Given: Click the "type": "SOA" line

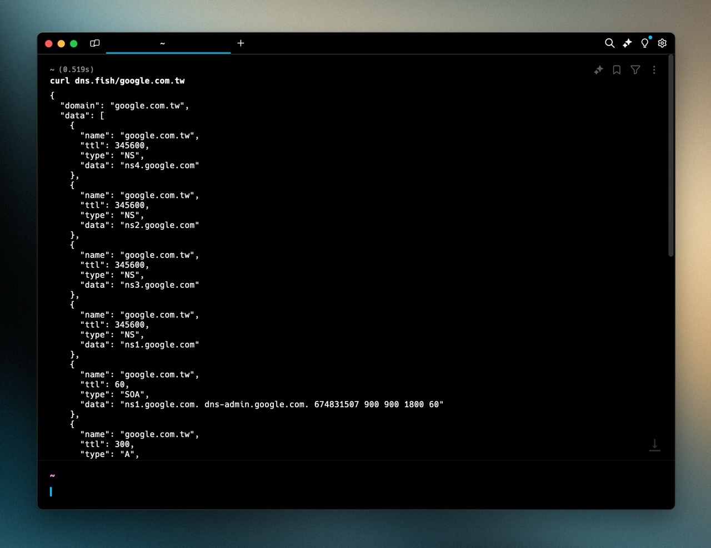Looking at the screenshot, I should pyautogui.click(x=114, y=395).
